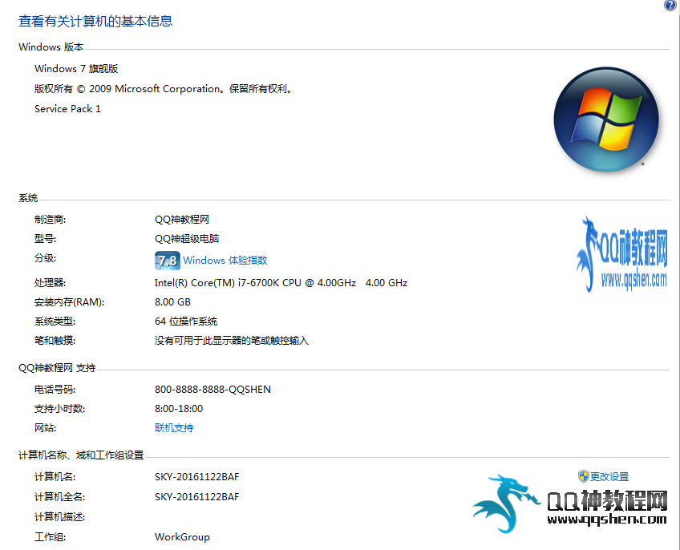This screenshot has width=680, height=550.
Task: Click the 7.8 experience index score badge
Action: click(x=168, y=261)
